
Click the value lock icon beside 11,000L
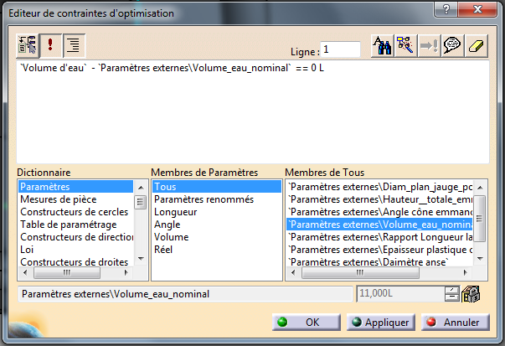tap(471, 294)
